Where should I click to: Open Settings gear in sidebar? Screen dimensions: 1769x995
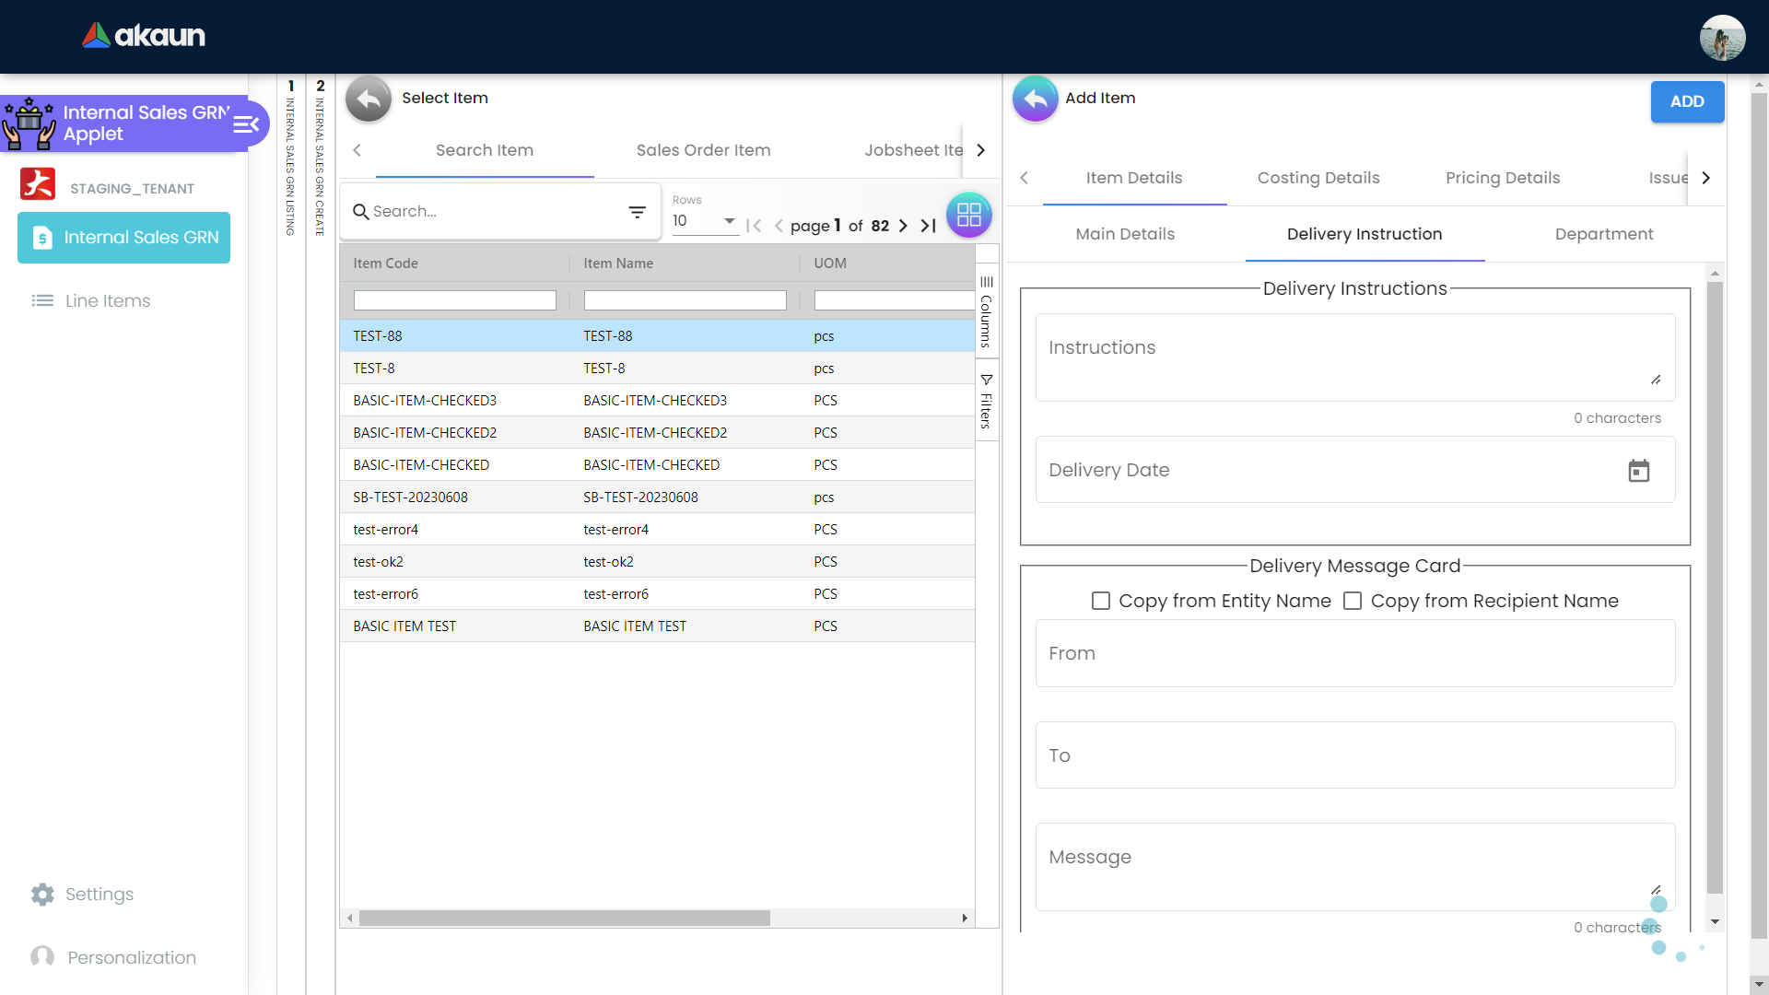click(42, 895)
